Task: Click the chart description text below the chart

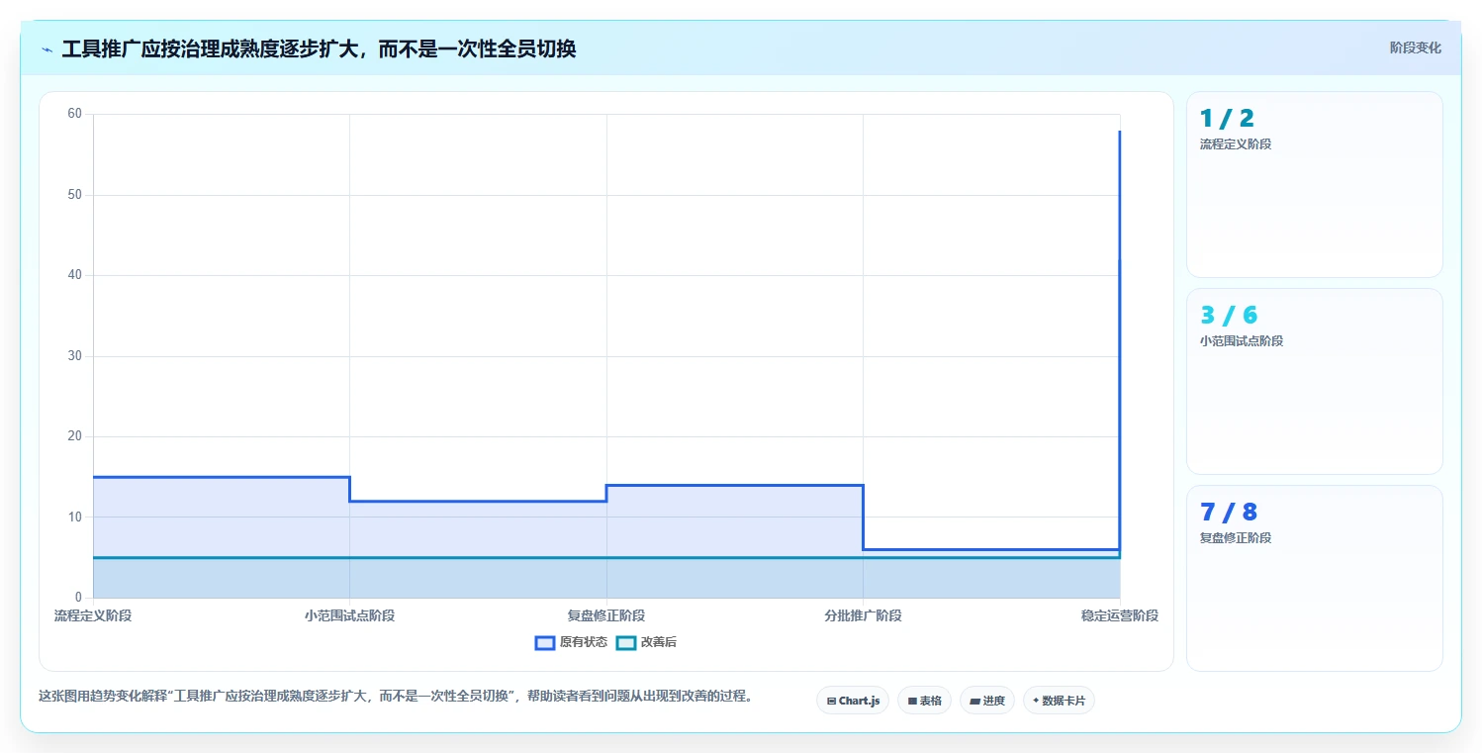Action: click(396, 696)
